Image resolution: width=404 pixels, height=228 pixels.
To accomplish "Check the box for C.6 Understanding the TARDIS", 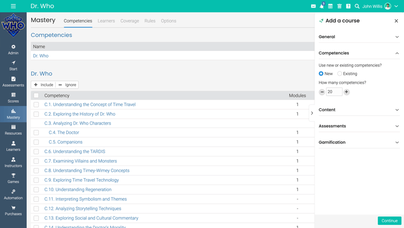I will click(x=36, y=152).
